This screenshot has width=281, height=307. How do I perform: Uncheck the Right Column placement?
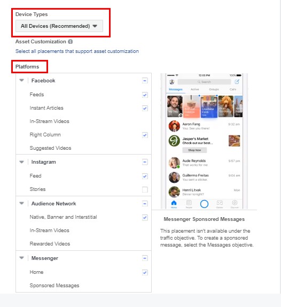click(145, 135)
